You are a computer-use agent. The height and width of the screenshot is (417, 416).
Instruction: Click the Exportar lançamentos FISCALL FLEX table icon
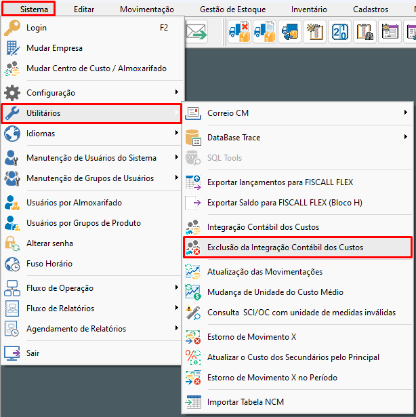click(x=193, y=182)
